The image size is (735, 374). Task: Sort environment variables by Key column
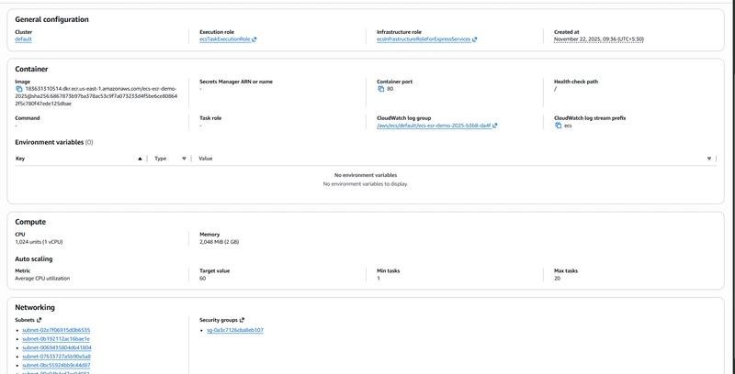(140, 159)
